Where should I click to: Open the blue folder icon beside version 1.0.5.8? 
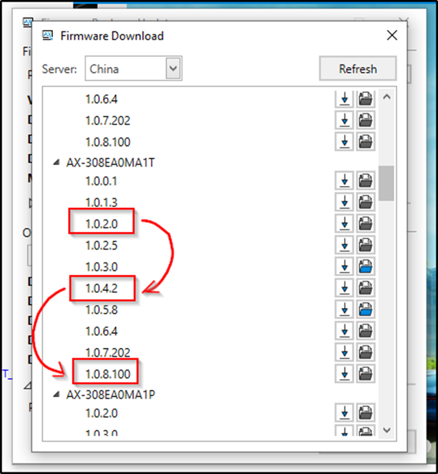tap(366, 309)
